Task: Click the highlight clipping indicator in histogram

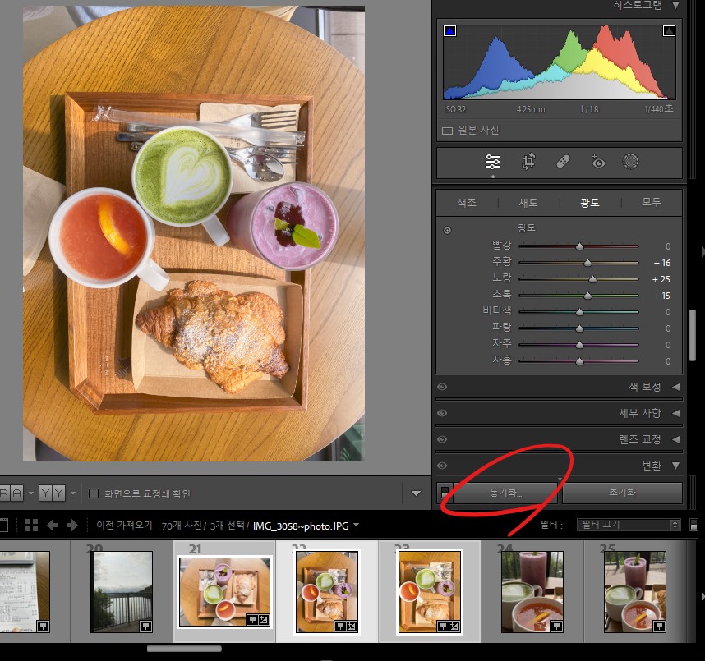Action: click(x=669, y=31)
